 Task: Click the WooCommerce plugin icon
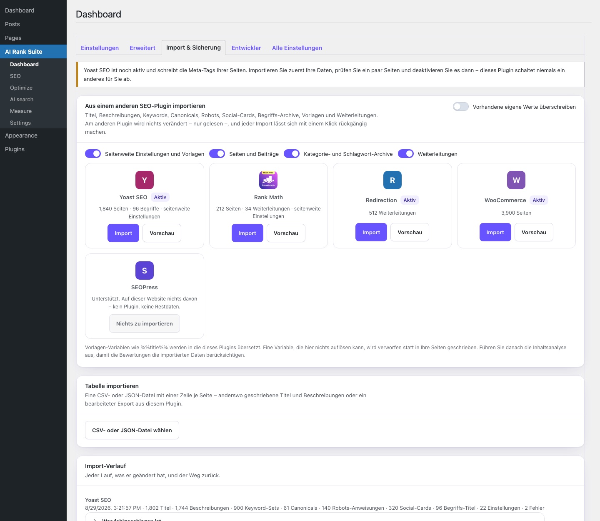pos(516,180)
